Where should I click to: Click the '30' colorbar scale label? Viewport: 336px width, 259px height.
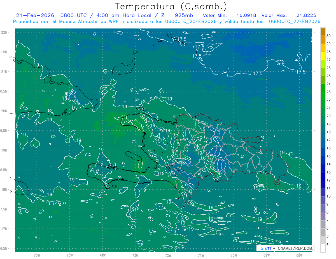[328, 36]
